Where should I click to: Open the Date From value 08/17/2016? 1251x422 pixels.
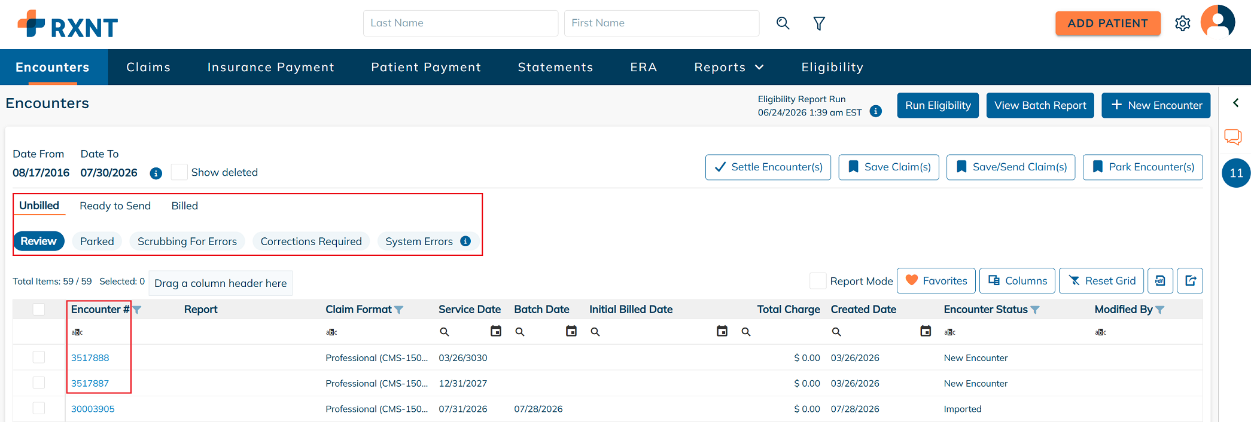(41, 173)
